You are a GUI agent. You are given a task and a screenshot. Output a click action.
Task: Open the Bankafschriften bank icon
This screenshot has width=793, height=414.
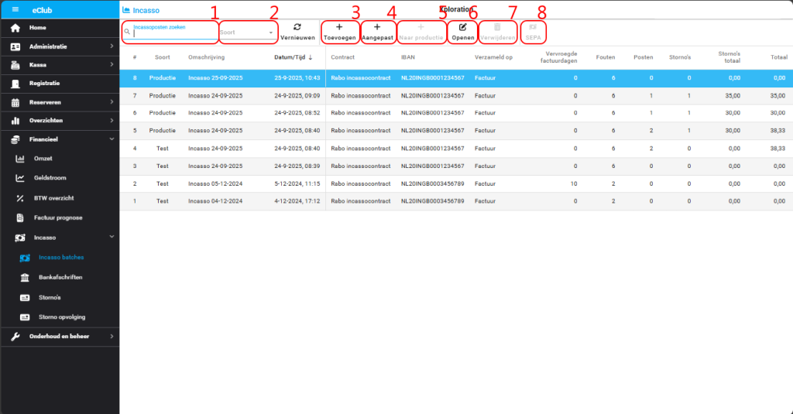pyautogui.click(x=25, y=277)
